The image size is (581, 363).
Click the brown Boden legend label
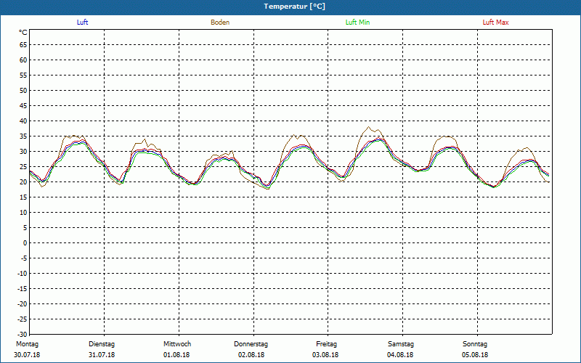tap(220, 23)
